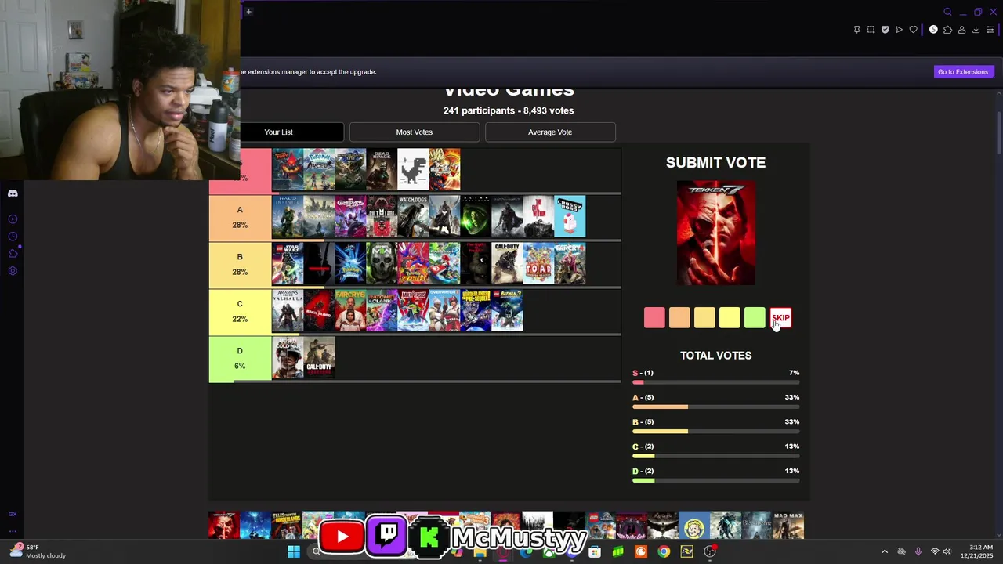
Task: Open the Windows Start button on the taskbar
Action: click(294, 551)
